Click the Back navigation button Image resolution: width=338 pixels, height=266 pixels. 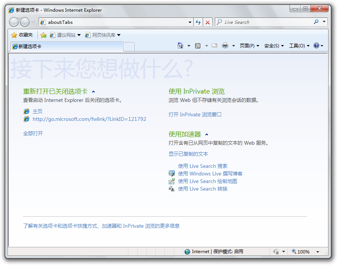pyautogui.click(x=14, y=22)
